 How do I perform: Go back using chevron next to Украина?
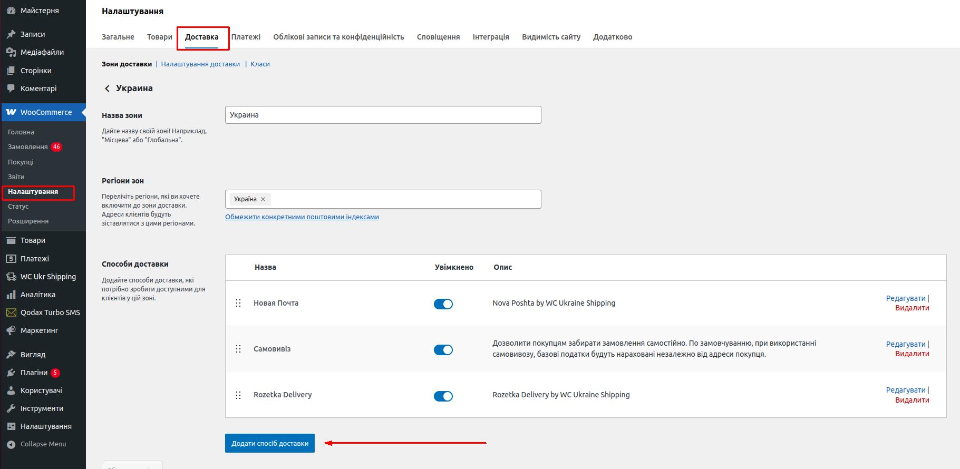coord(107,89)
